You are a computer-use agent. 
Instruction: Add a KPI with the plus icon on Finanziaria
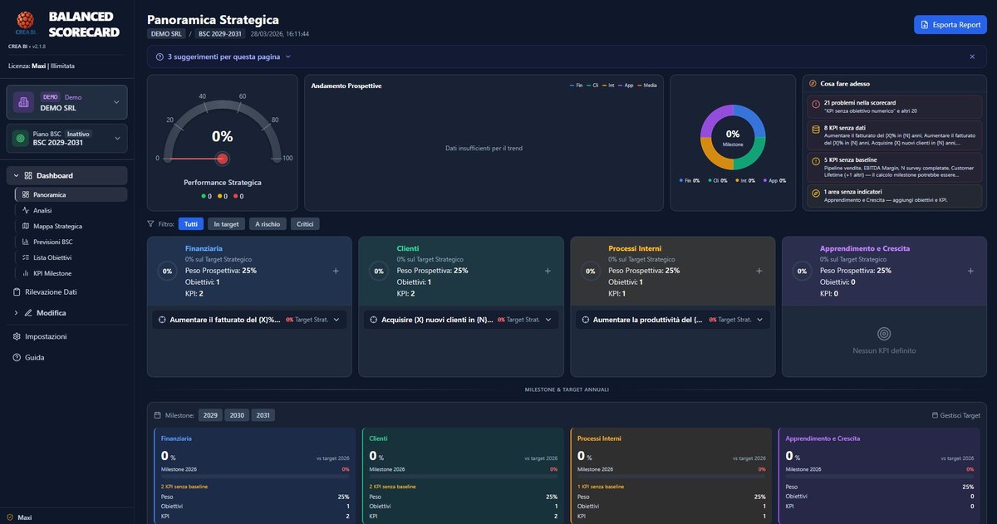click(x=334, y=269)
